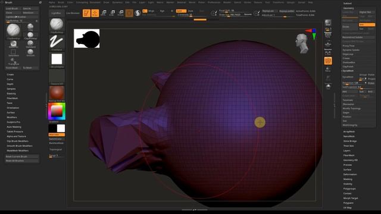Image resolution: width=381 pixels, height=214 pixels.
Task: Click the SwitchColor button
Action: 57,139
